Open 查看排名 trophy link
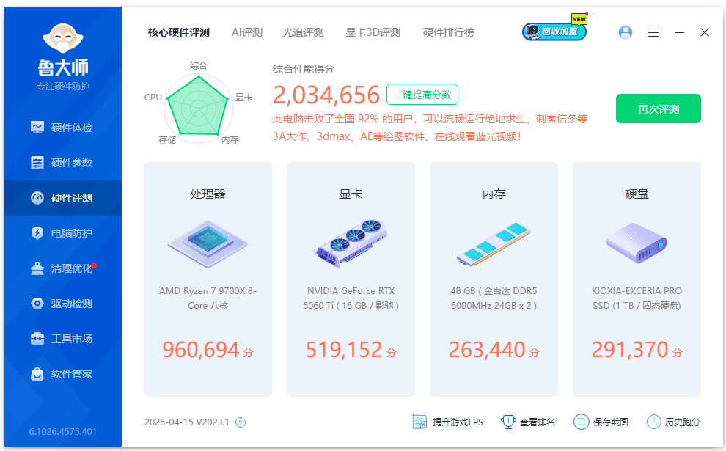Viewport: 726px width, 451px height. 528,422
